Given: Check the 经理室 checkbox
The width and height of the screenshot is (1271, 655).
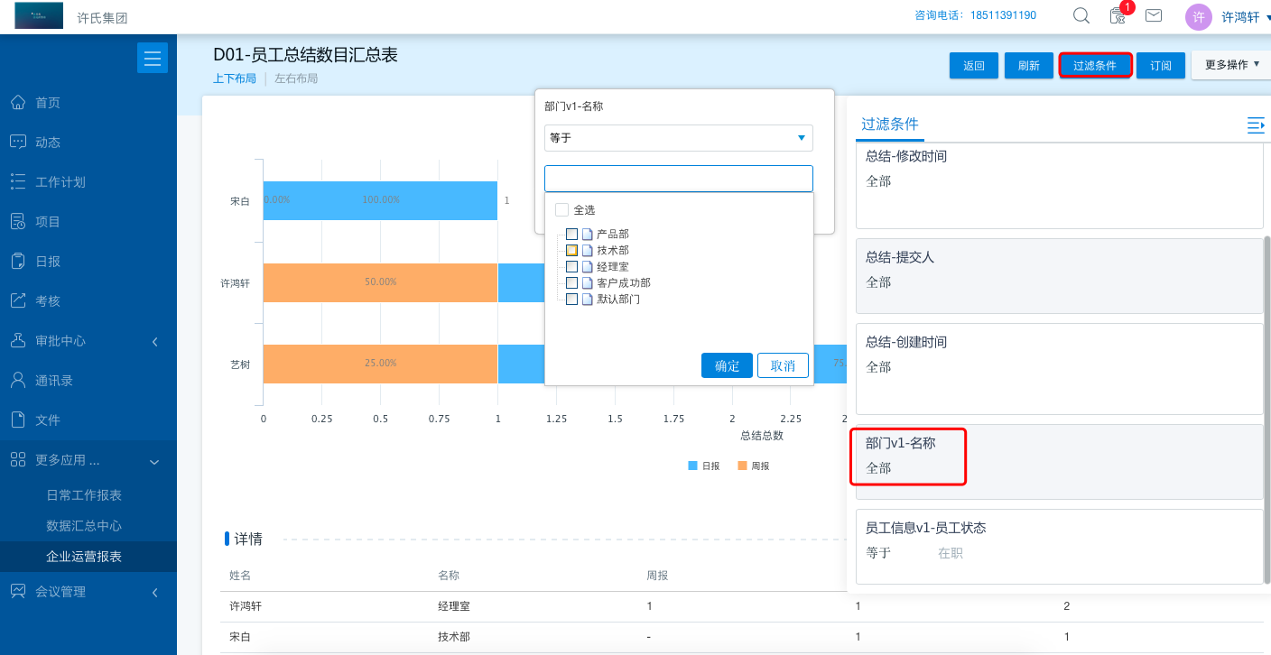Looking at the screenshot, I should pos(571,267).
